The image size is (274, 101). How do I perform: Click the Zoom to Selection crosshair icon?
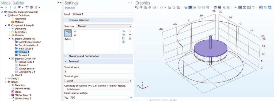pos(150,7)
